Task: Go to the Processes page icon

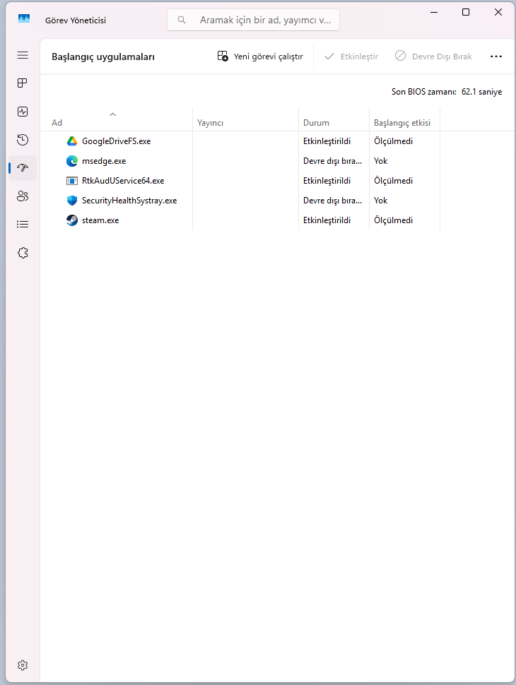Action: pyautogui.click(x=23, y=83)
